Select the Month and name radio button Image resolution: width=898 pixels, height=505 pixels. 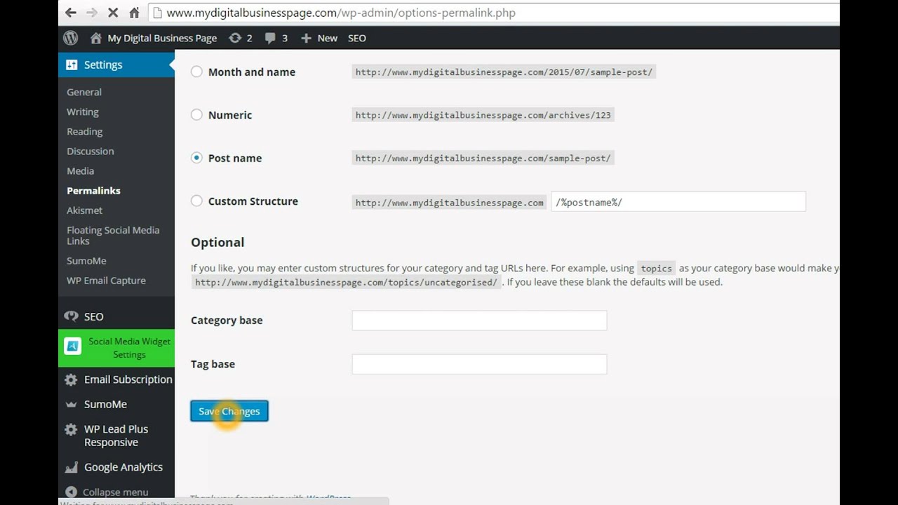(196, 72)
